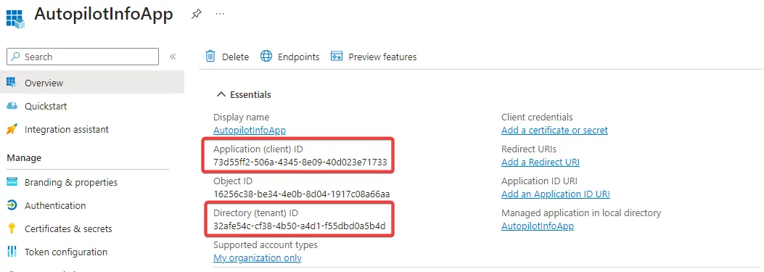The width and height of the screenshot is (764, 272).
Task: Click the Display name label
Action: 241,117
